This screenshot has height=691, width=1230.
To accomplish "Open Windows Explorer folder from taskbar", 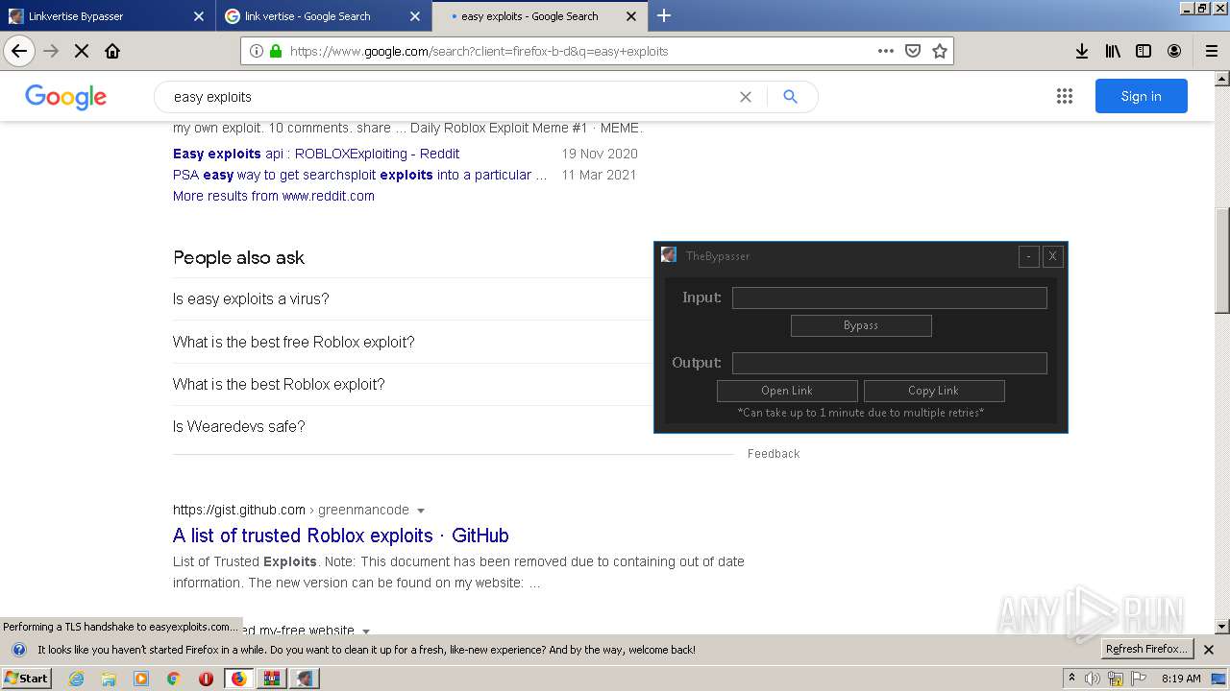I will tap(109, 679).
